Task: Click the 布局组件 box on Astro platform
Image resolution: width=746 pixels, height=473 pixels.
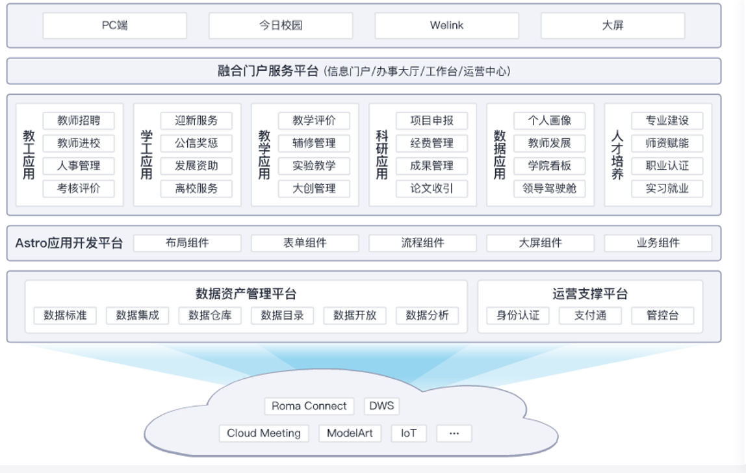Action: coord(188,242)
